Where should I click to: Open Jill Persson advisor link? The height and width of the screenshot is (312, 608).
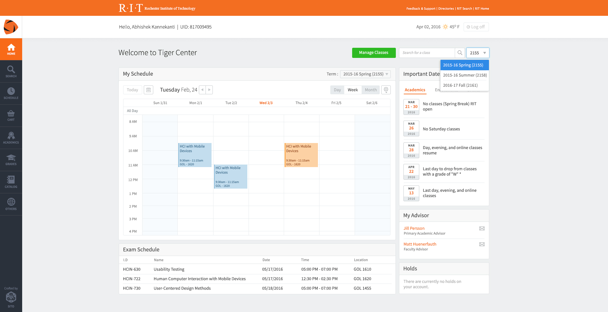click(414, 228)
